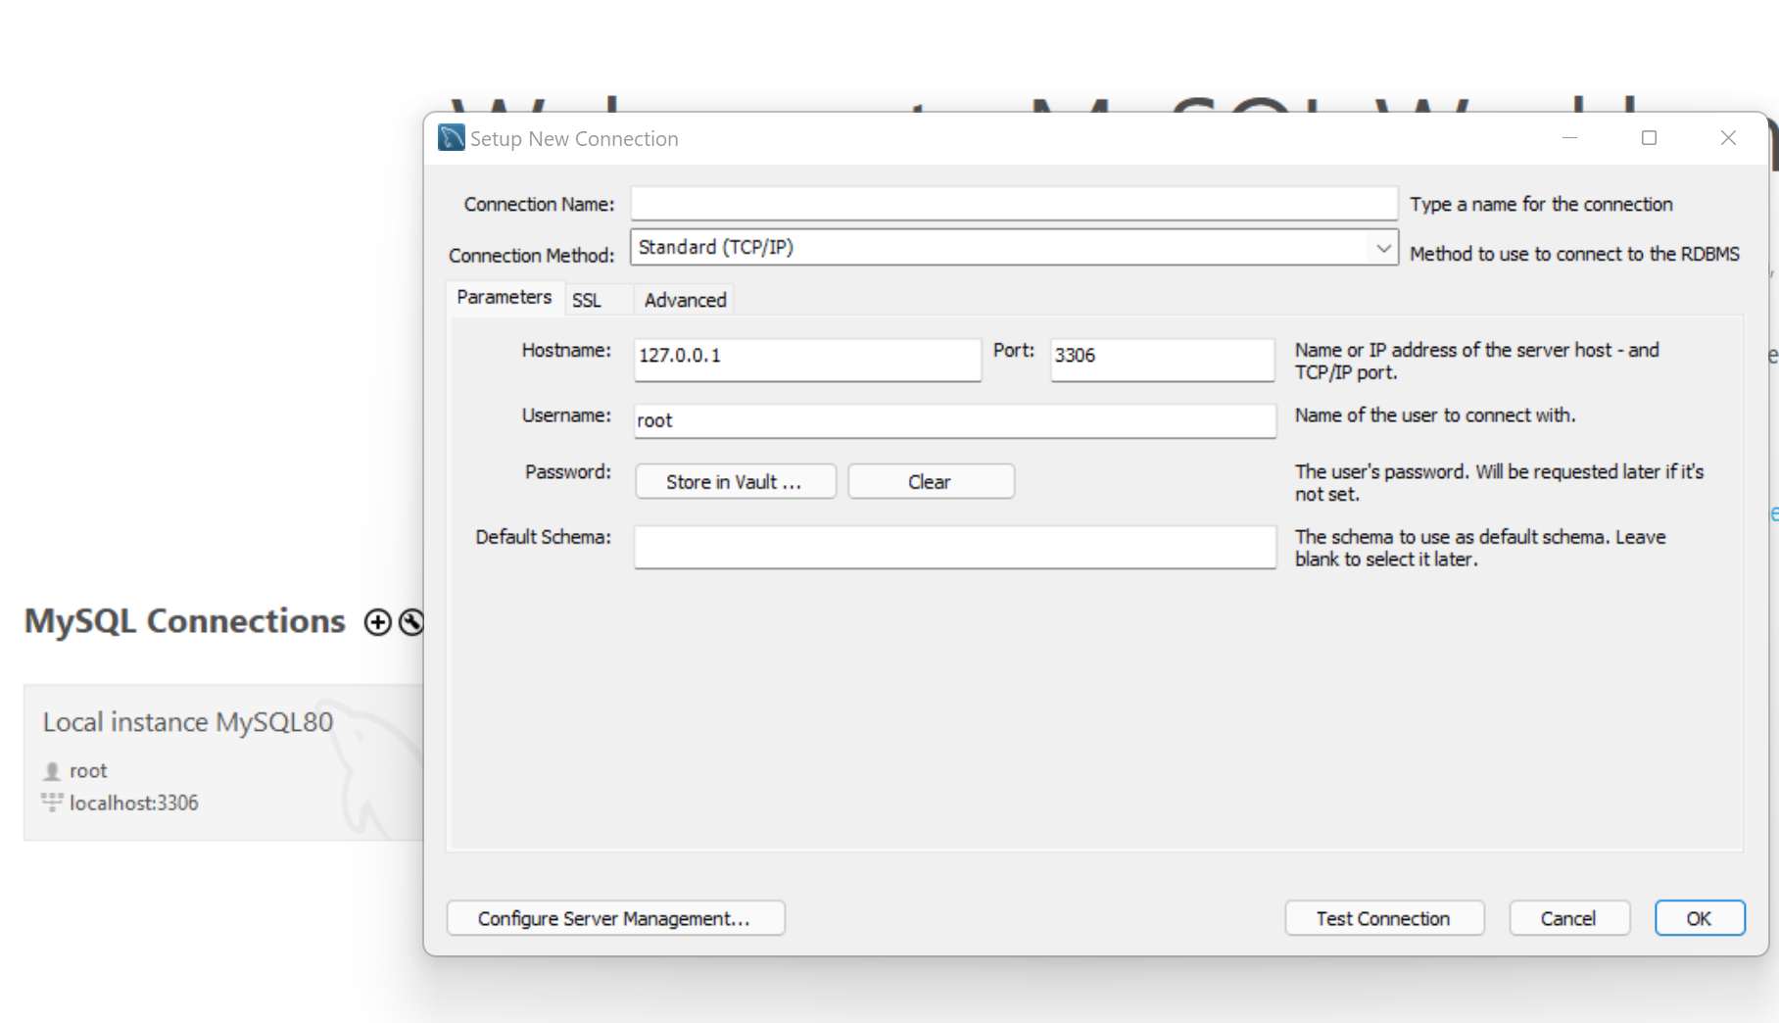Click the localhost:3306 text on the connection tile
The width and height of the screenshot is (1779, 1023).
(x=134, y=803)
